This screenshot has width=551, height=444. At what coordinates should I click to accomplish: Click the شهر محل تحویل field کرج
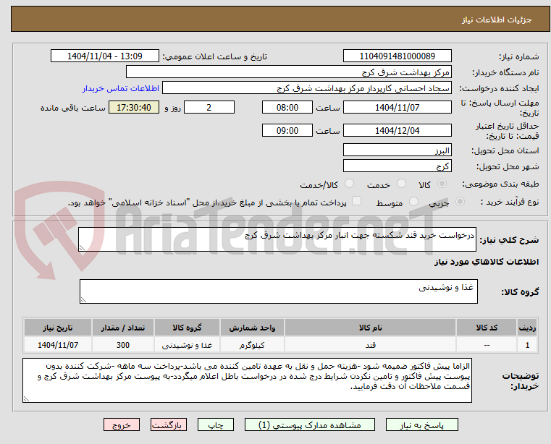[397, 166]
